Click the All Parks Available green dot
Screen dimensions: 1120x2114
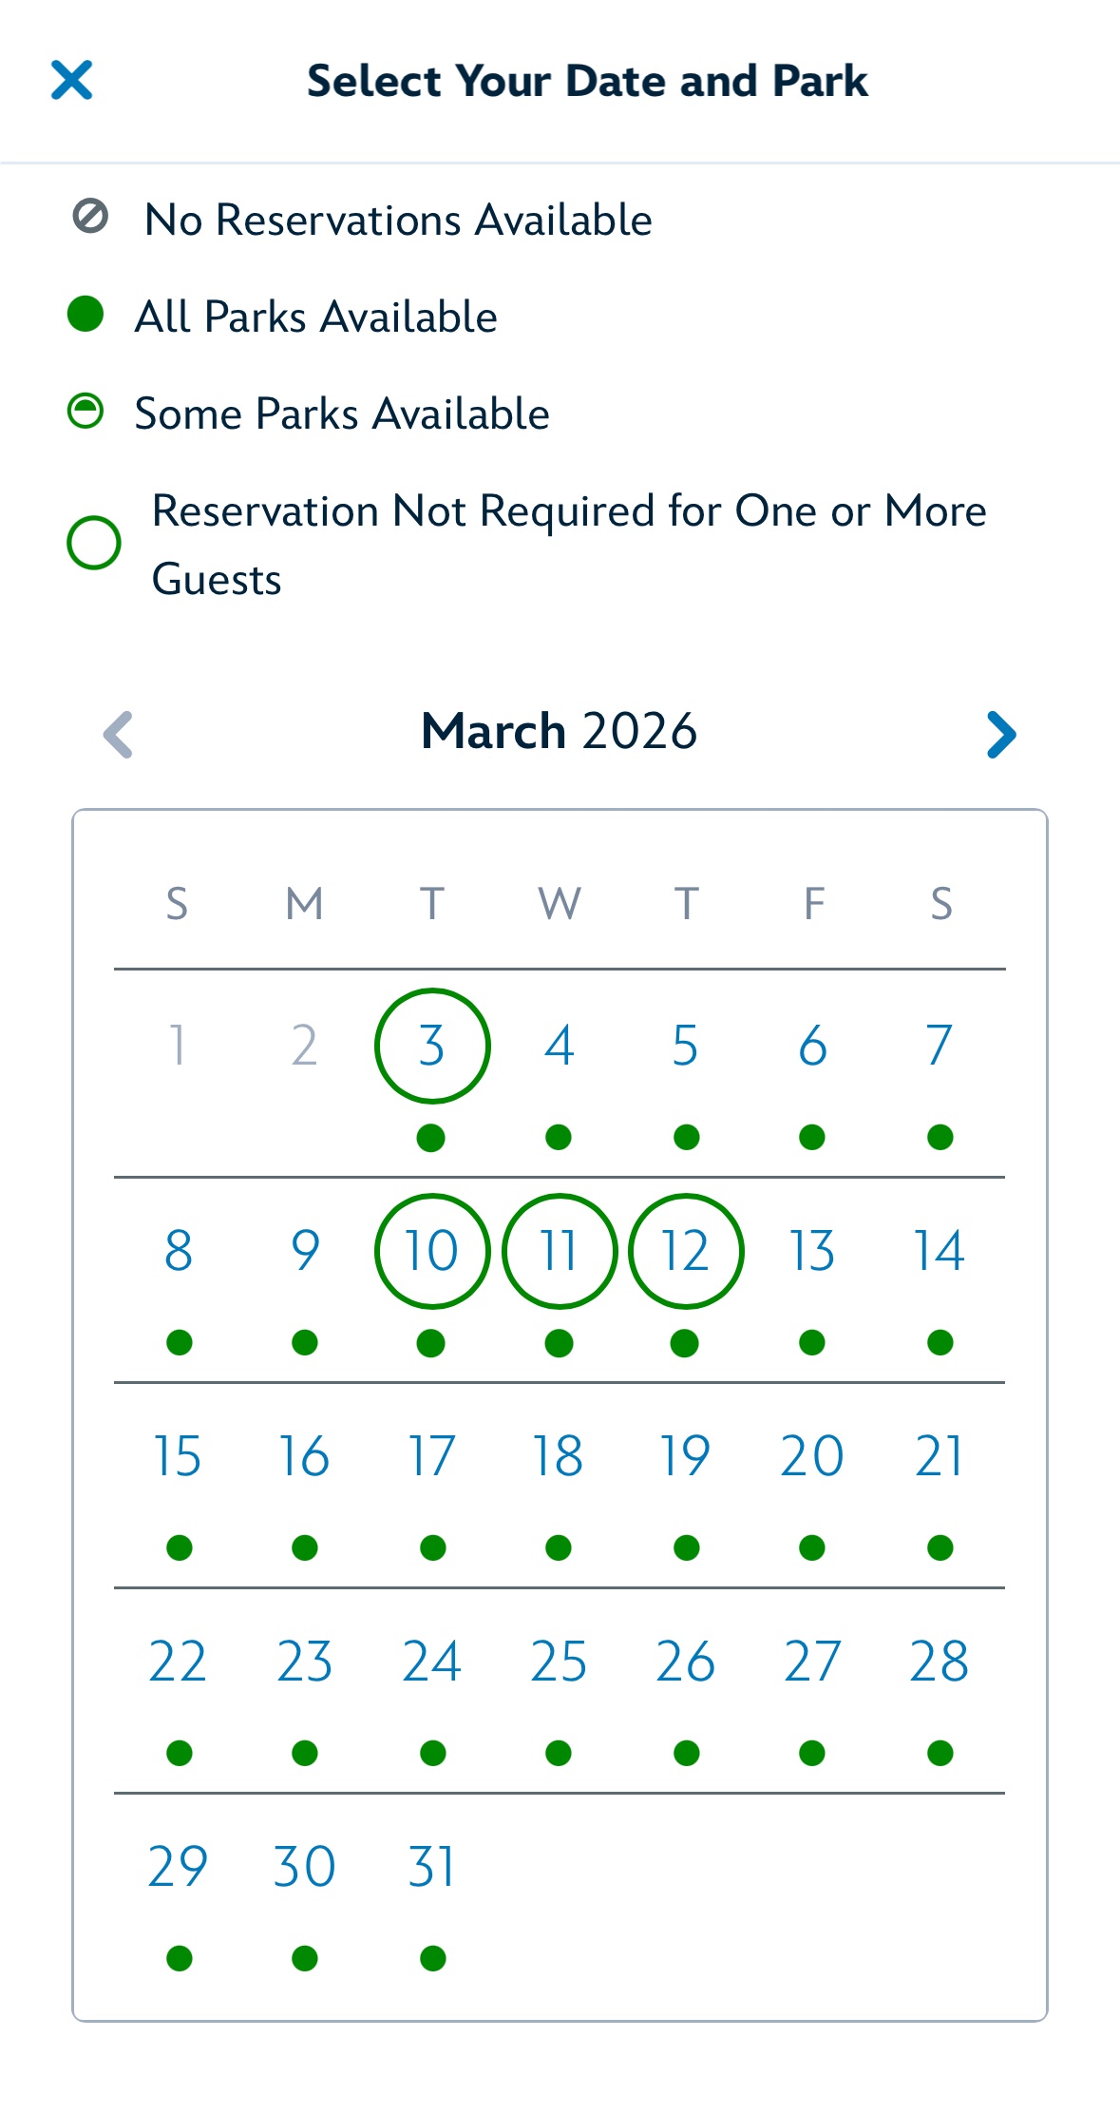click(x=85, y=315)
